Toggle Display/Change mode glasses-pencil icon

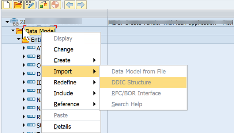(30, 5)
